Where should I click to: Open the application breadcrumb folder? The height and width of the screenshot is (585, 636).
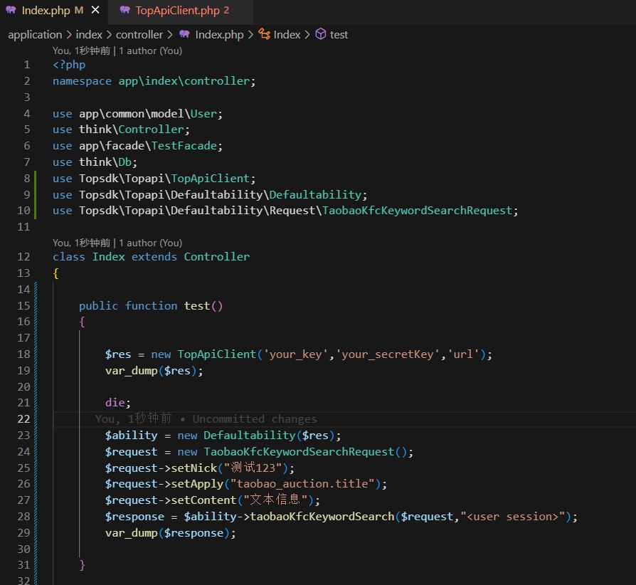pos(35,34)
